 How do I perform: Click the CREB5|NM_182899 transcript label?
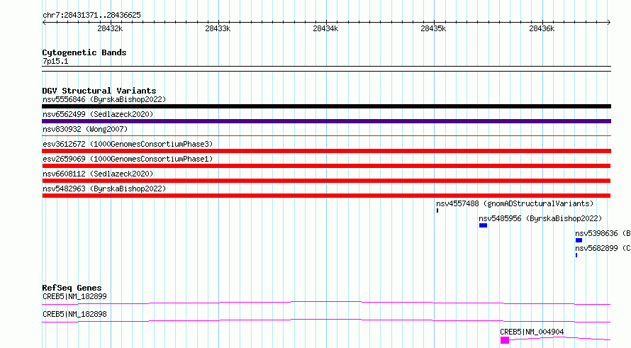[74, 296]
